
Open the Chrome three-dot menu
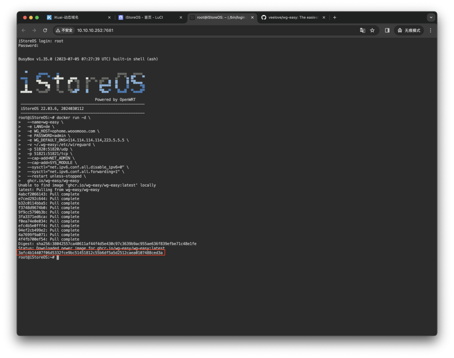[431, 31]
